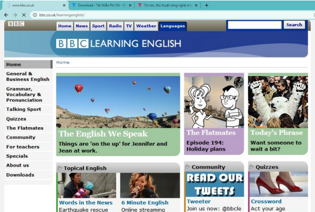Viewport: 315px width, 212px height.
Task: Open the Tweeter link
Action: [x=198, y=201]
